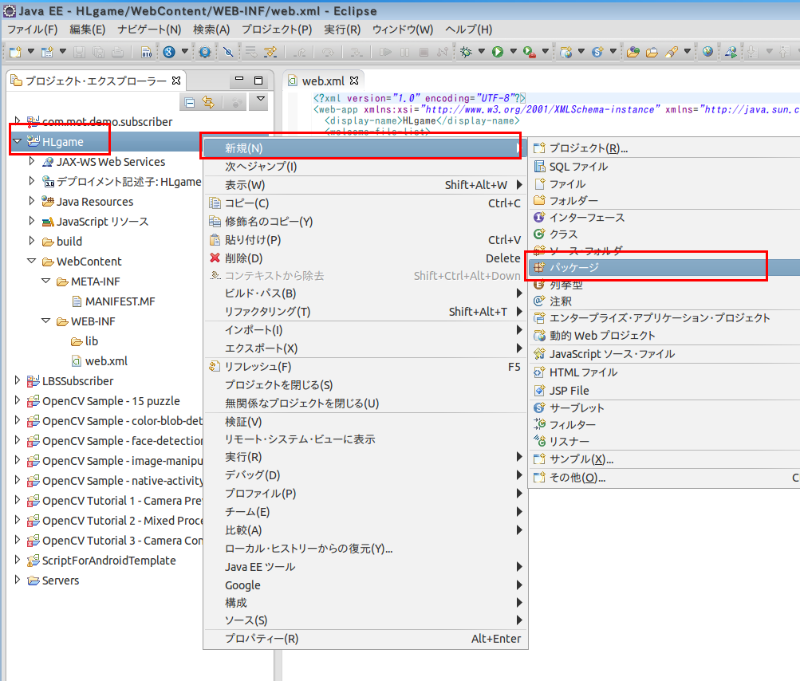Click the Search flashlight toolbar icon
This screenshot has height=681, width=800.
tap(672, 52)
